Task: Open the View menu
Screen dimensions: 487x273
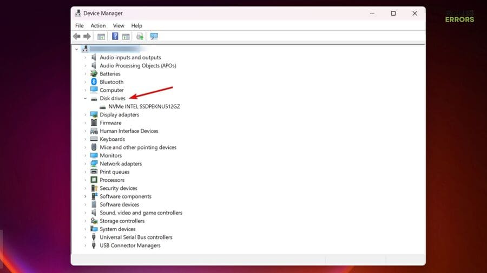Action: pos(119,25)
